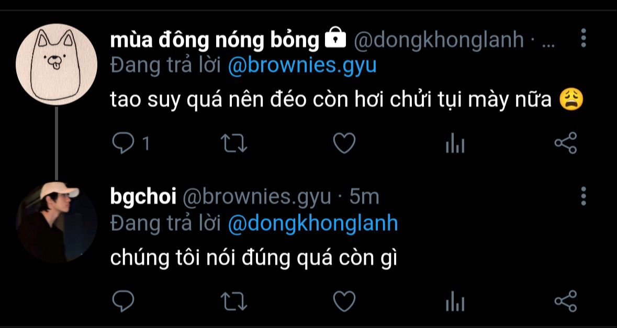Image resolution: width=617 pixels, height=328 pixels.
Task: Reply to the dongkhonglanh tweet
Action: pyautogui.click(x=123, y=144)
